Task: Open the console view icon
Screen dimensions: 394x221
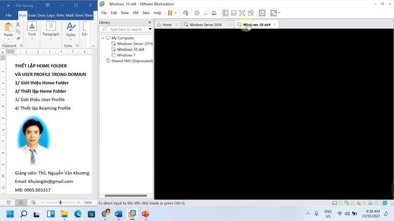Action: tap(262, 13)
